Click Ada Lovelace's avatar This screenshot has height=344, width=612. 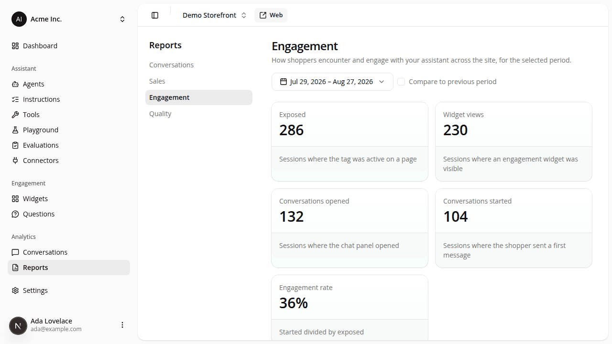tap(18, 326)
